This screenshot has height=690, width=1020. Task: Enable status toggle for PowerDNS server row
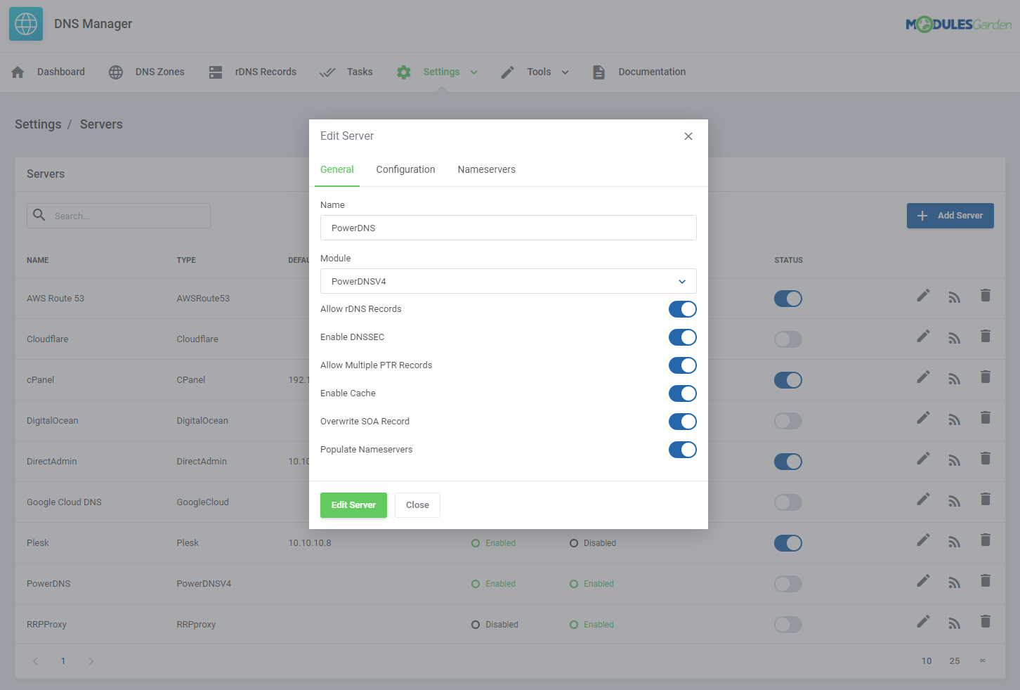tap(787, 584)
